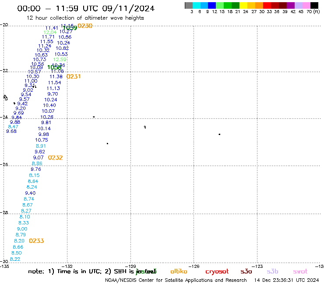Click the light blue value 8.91

tap(41, 146)
